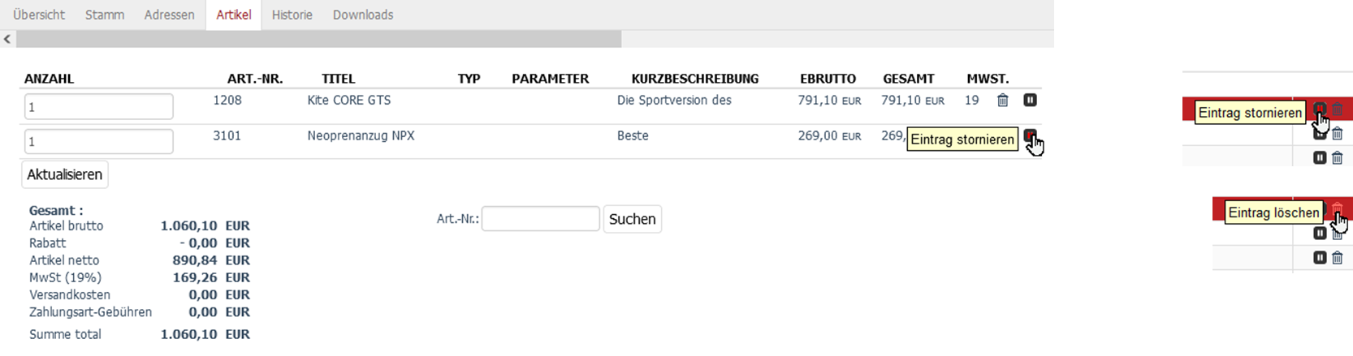Click pause icon in bottom row of upper inset
1353x356 pixels.
click(1320, 158)
